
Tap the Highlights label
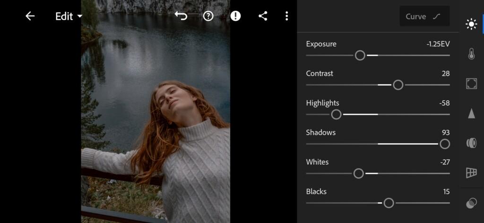click(322, 103)
